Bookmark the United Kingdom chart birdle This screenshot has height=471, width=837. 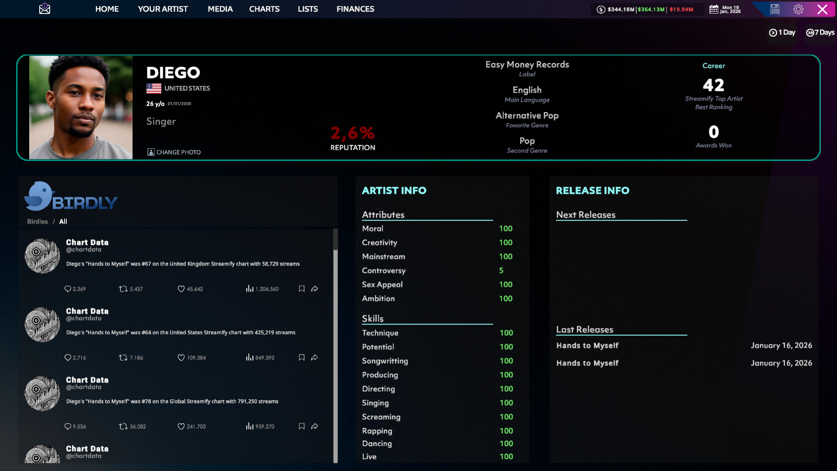click(x=301, y=289)
